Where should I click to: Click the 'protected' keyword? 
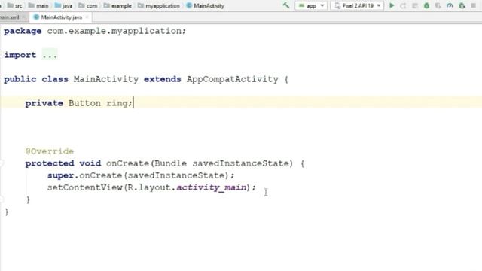(x=50, y=163)
